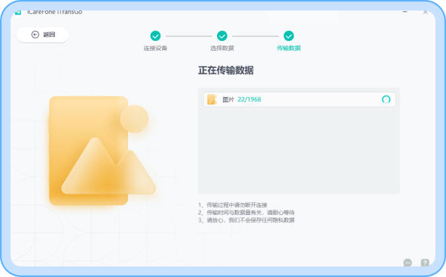
Task: Close the iTransGo window
Action: (426, 13)
